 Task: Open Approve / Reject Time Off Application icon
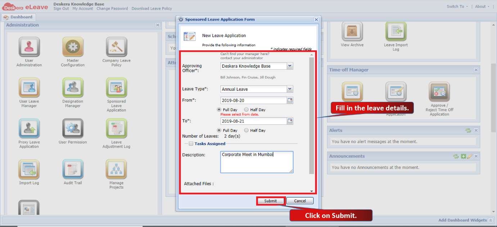[439, 92]
